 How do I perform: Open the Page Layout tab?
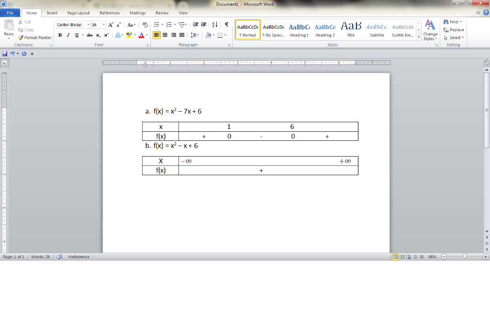(78, 13)
